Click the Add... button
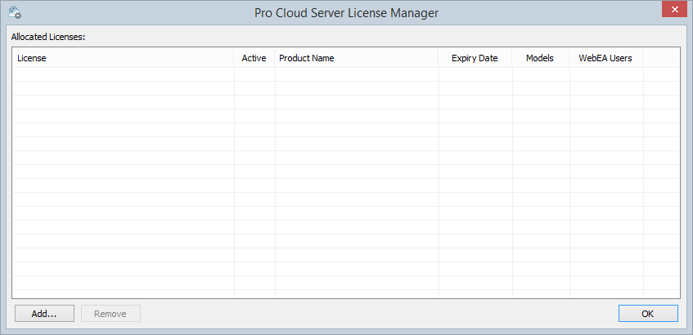This screenshot has width=693, height=335. tap(44, 314)
